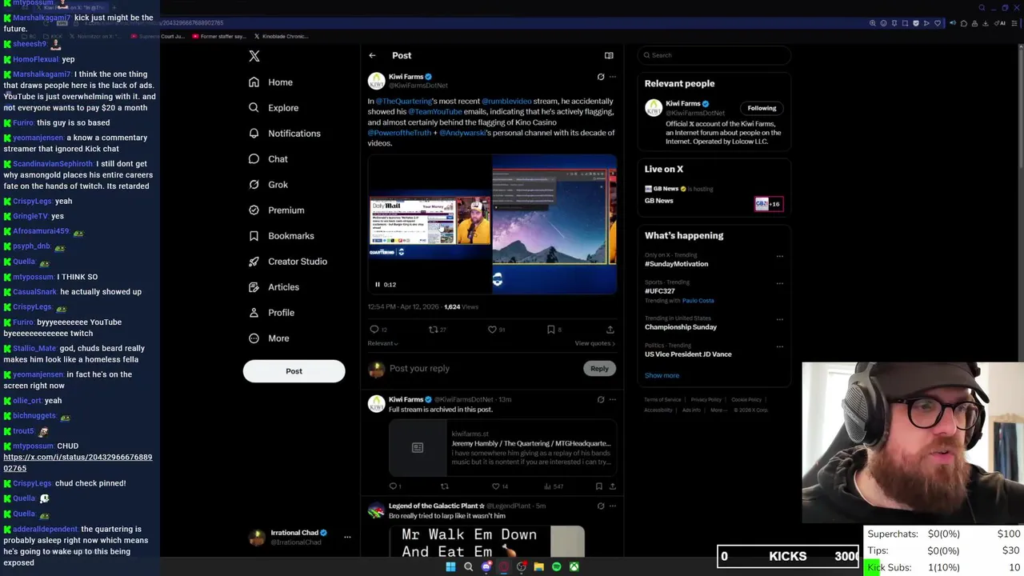Viewport: 1024px width, 576px height.
Task: Open Championship Sunday trend
Action: (681, 327)
